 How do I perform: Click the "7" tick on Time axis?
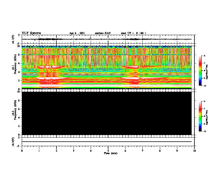tap(143, 151)
